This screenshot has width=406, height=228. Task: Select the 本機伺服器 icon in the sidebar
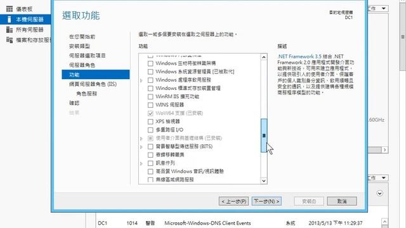point(10,20)
